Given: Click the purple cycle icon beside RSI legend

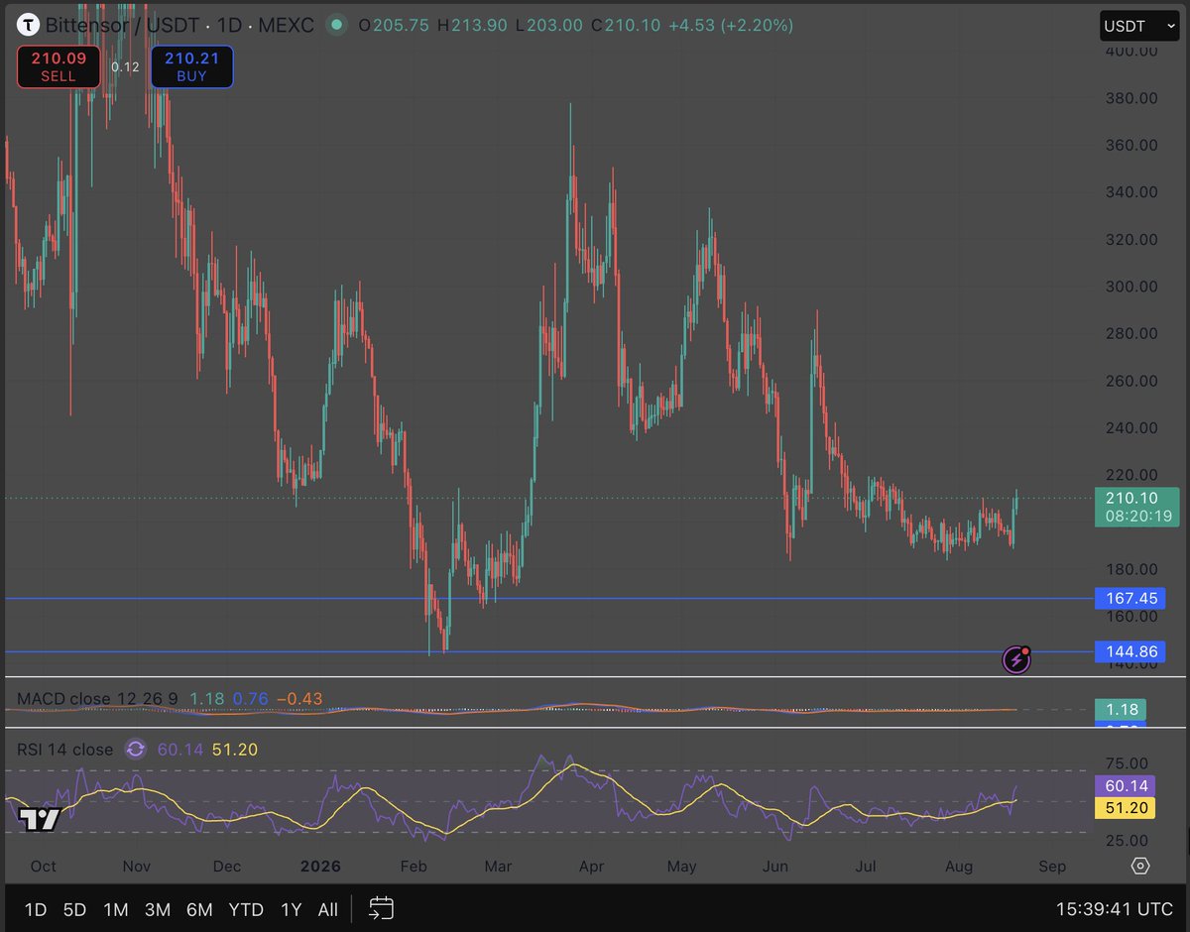Looking at the screenshot, I should coord(136,750).
